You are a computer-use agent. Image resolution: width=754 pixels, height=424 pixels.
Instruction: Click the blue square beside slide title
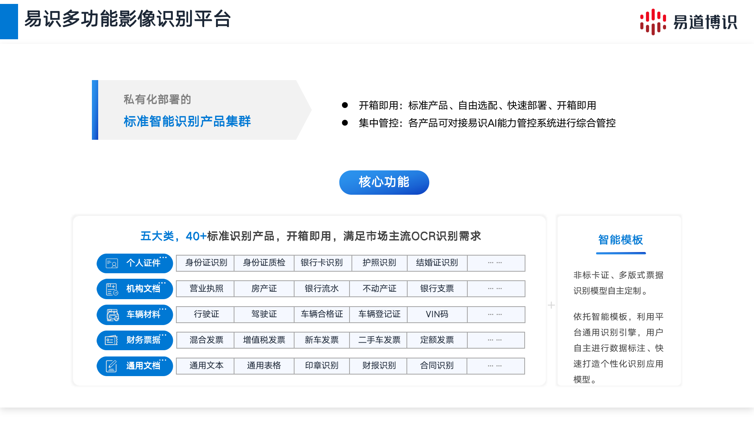pyautogui.click(x=9, y=22)
